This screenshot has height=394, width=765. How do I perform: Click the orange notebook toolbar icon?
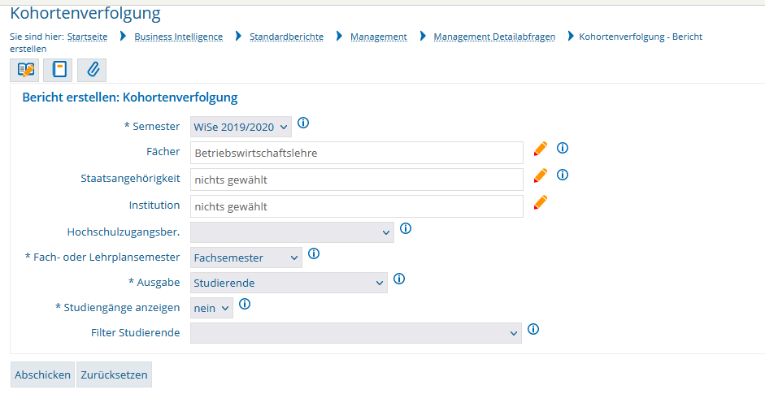(x=59, y=70)
